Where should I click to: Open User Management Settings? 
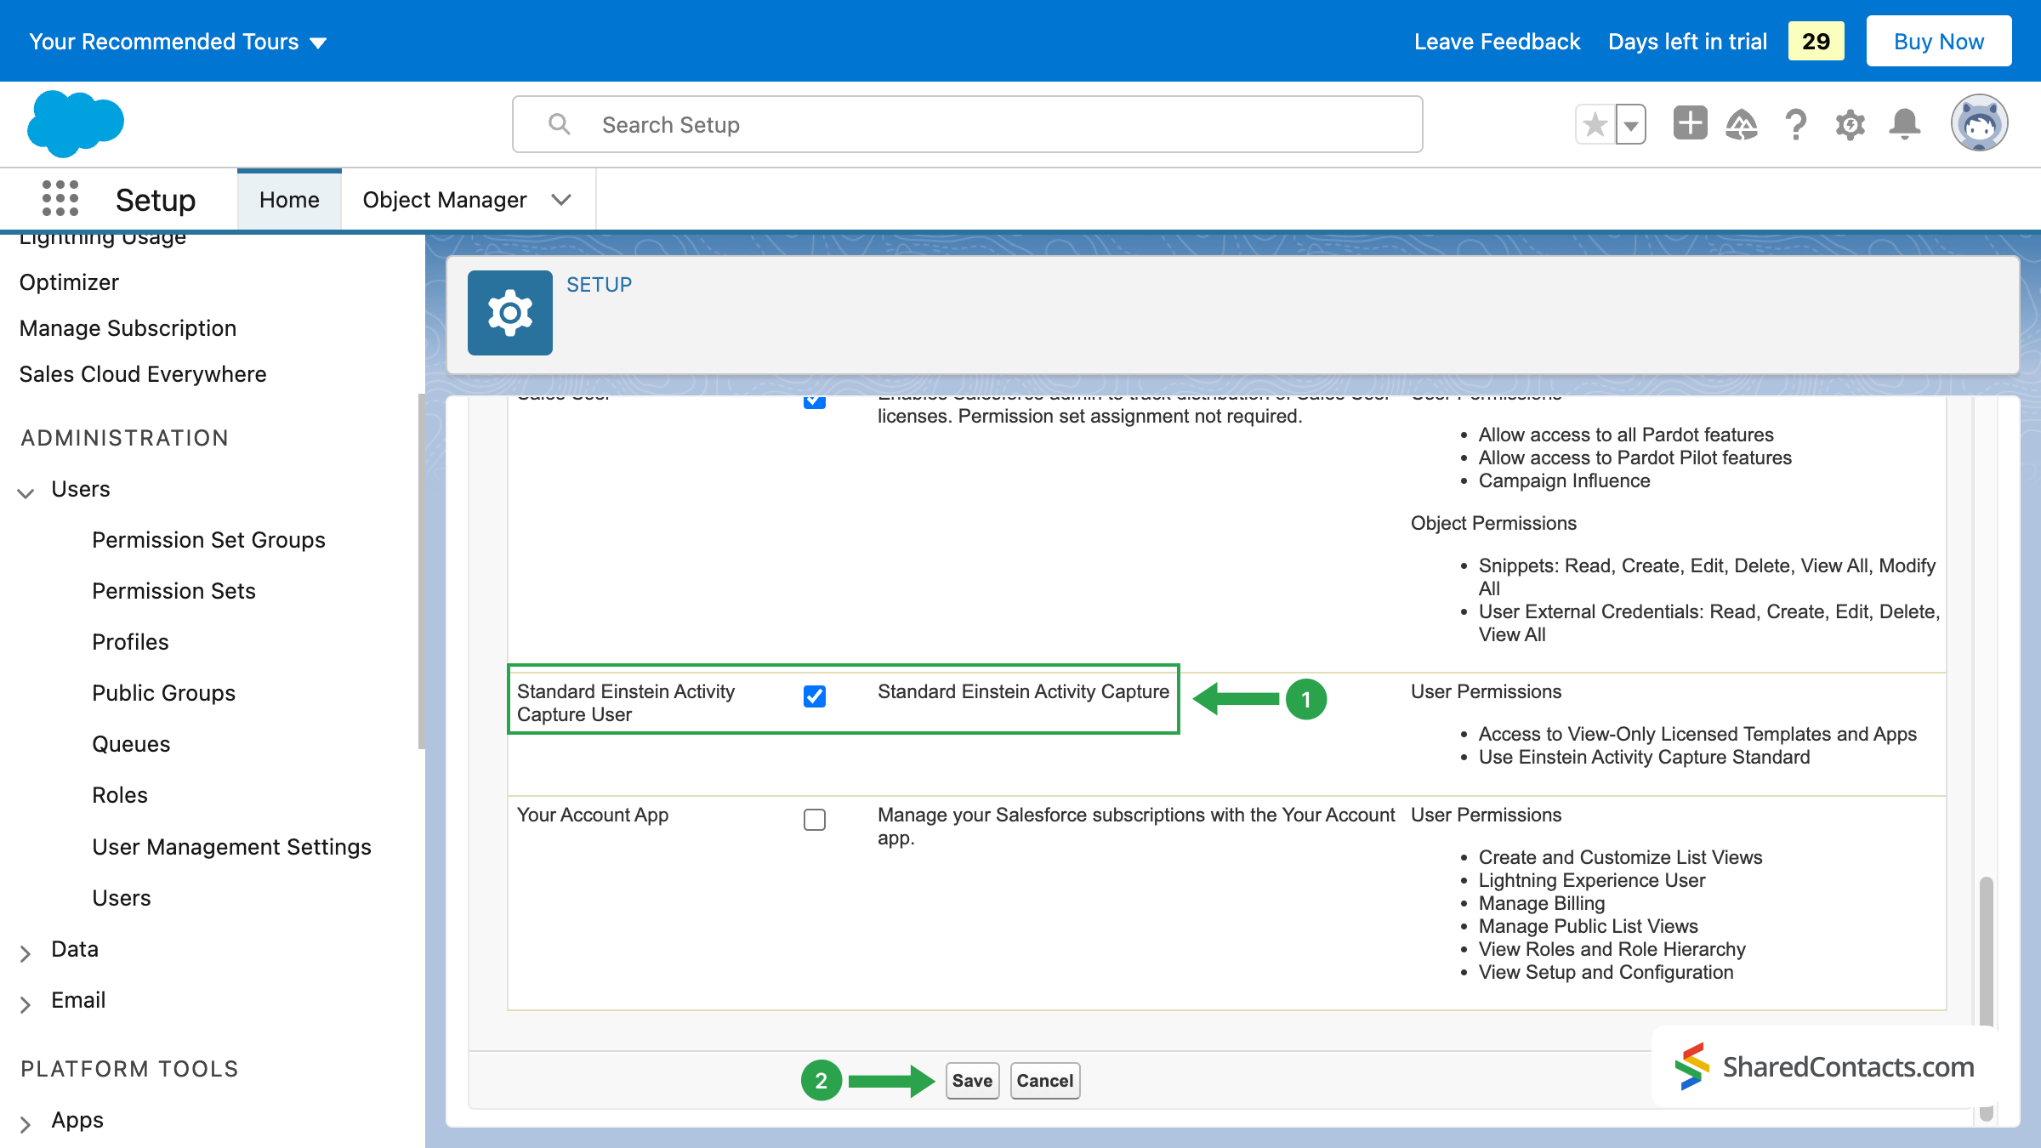point(231,847)
